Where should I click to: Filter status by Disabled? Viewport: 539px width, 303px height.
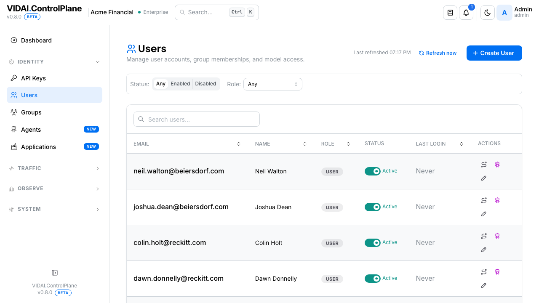(x=205, y=84)
